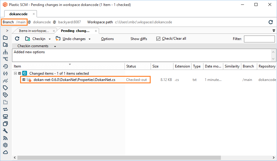Click the wrench preferences icon in sidebar

point(5,131)
